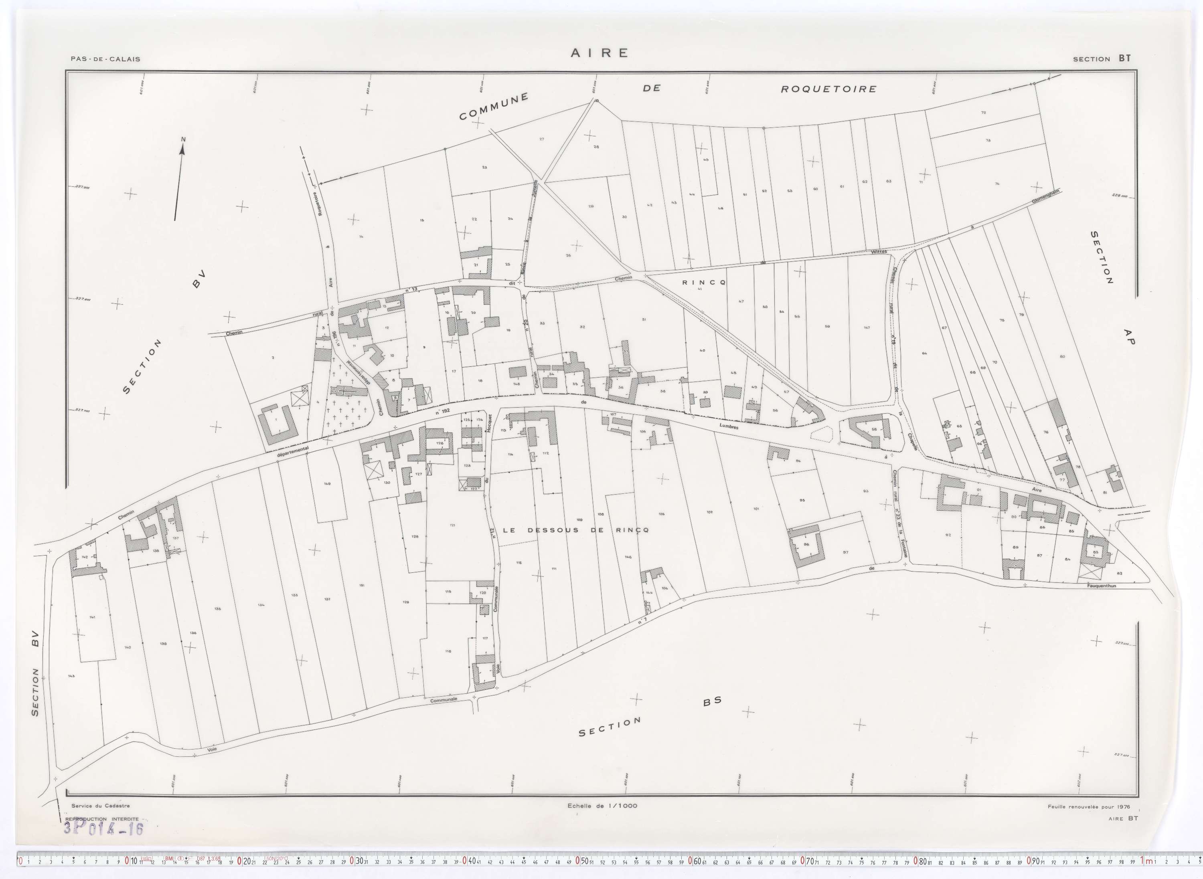Click parcel number "134"
The height and width of the screenshot is (879, 1203).
click(261, 605)
